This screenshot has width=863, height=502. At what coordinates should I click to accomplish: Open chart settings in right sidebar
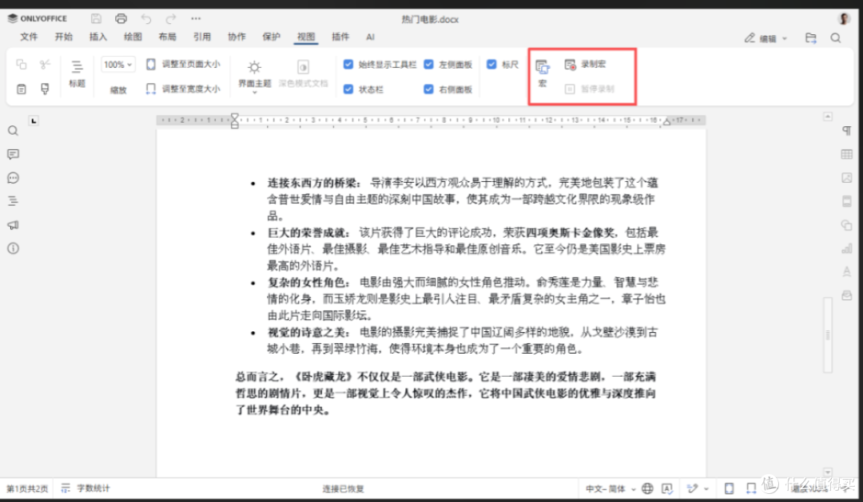[846, 248]
